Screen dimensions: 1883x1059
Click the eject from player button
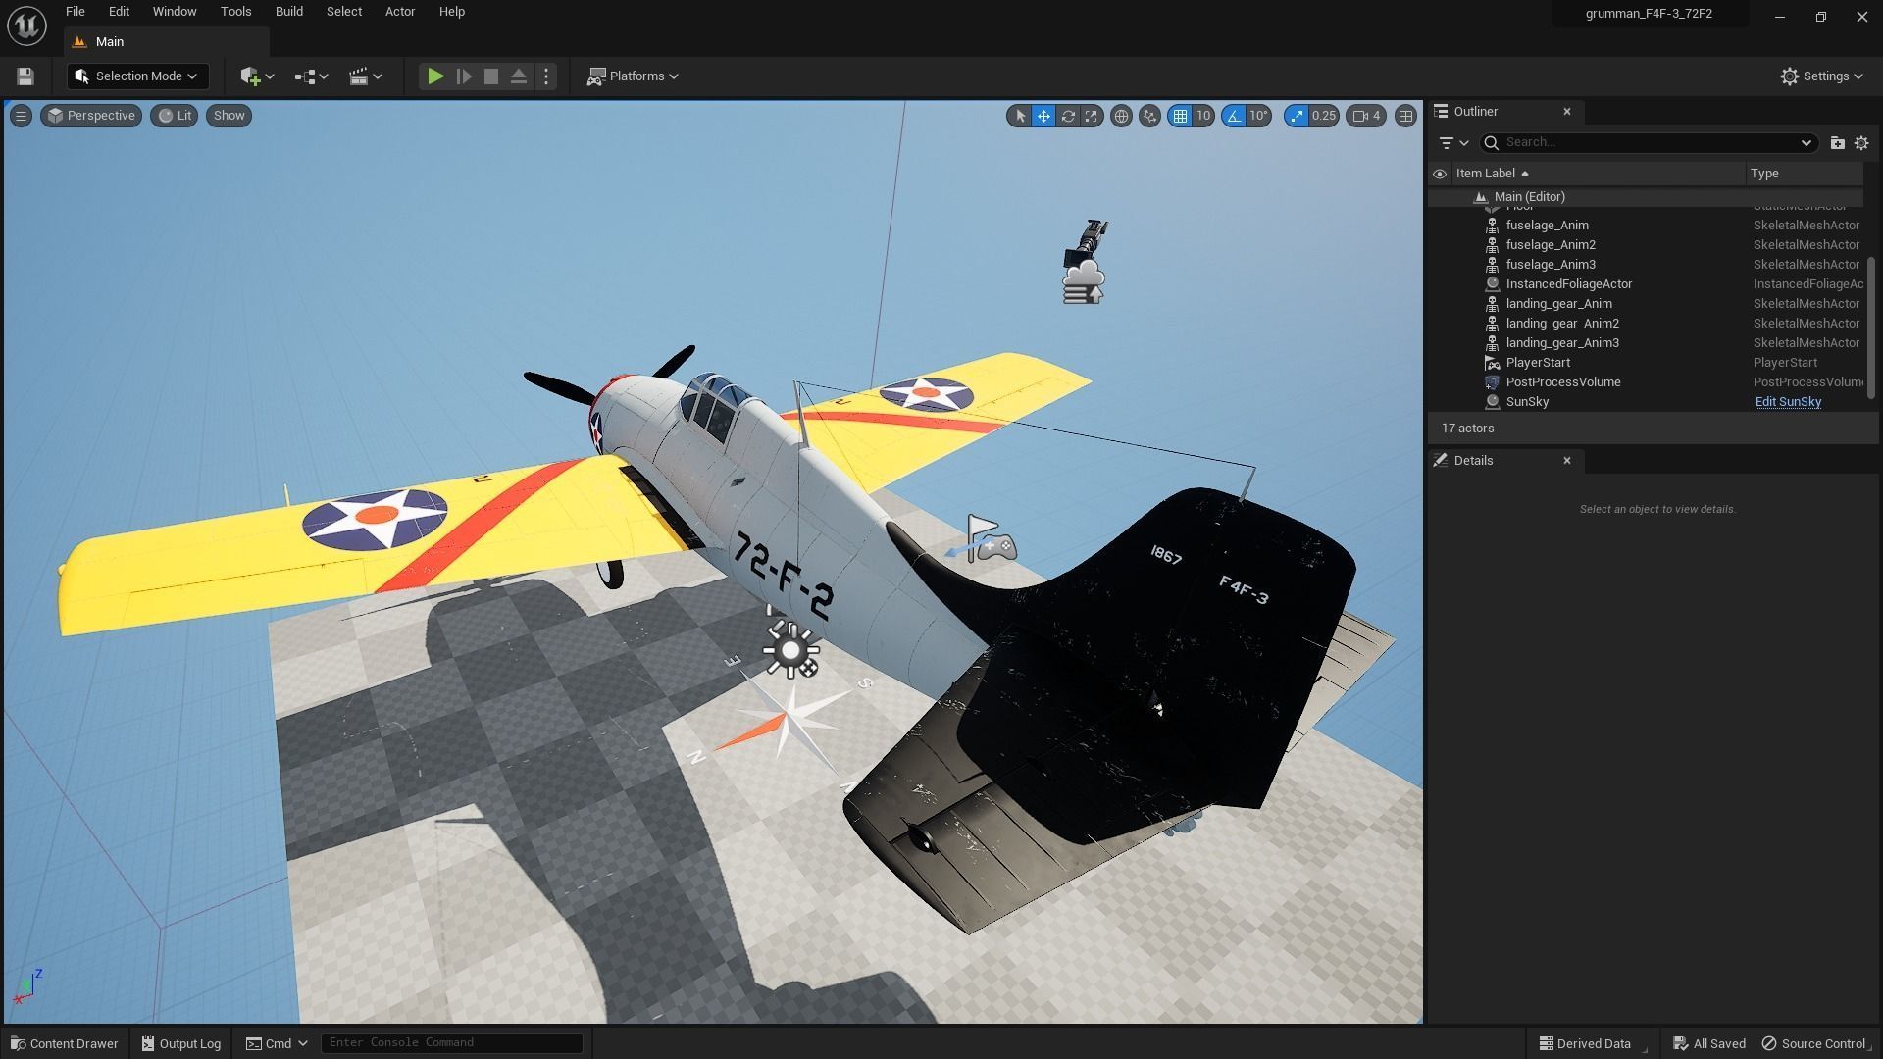tap(519, 76)
